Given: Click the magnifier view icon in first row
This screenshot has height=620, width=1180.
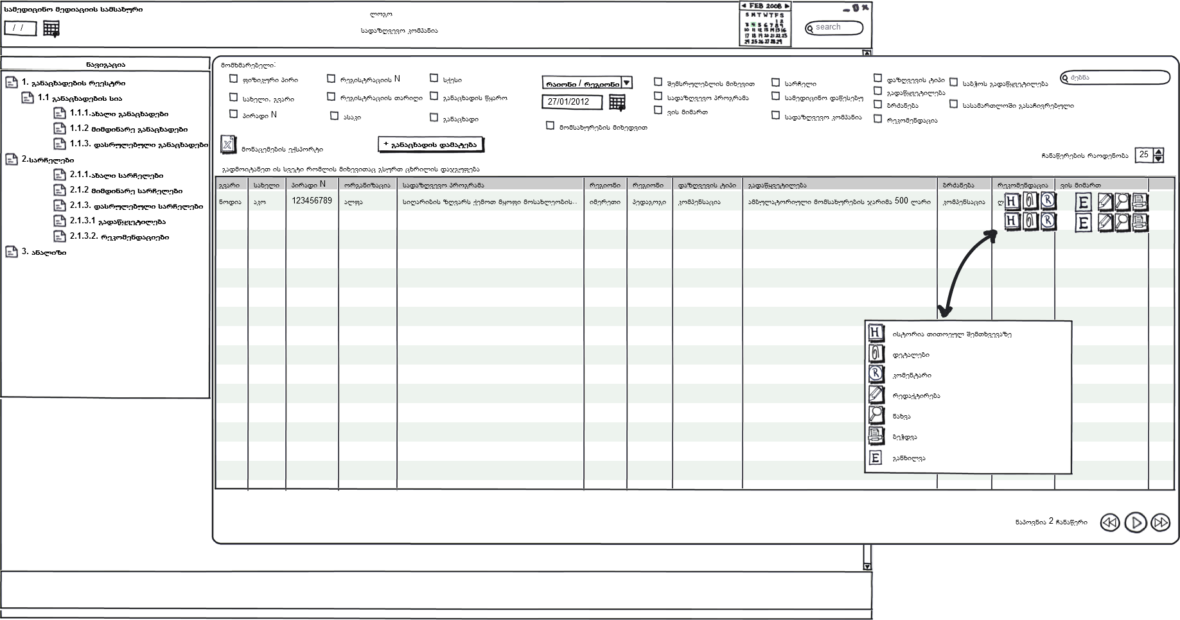Looking at the screenshot, I should pos(1122,202).
